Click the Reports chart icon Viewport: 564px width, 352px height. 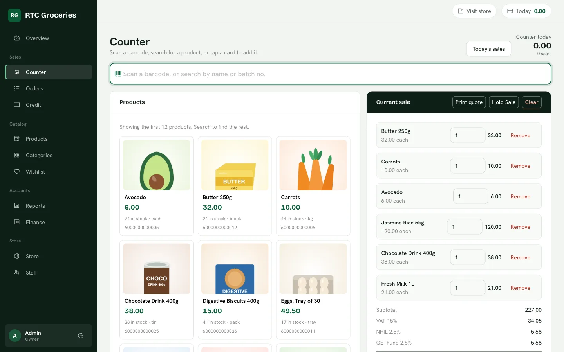pos(17,206)
